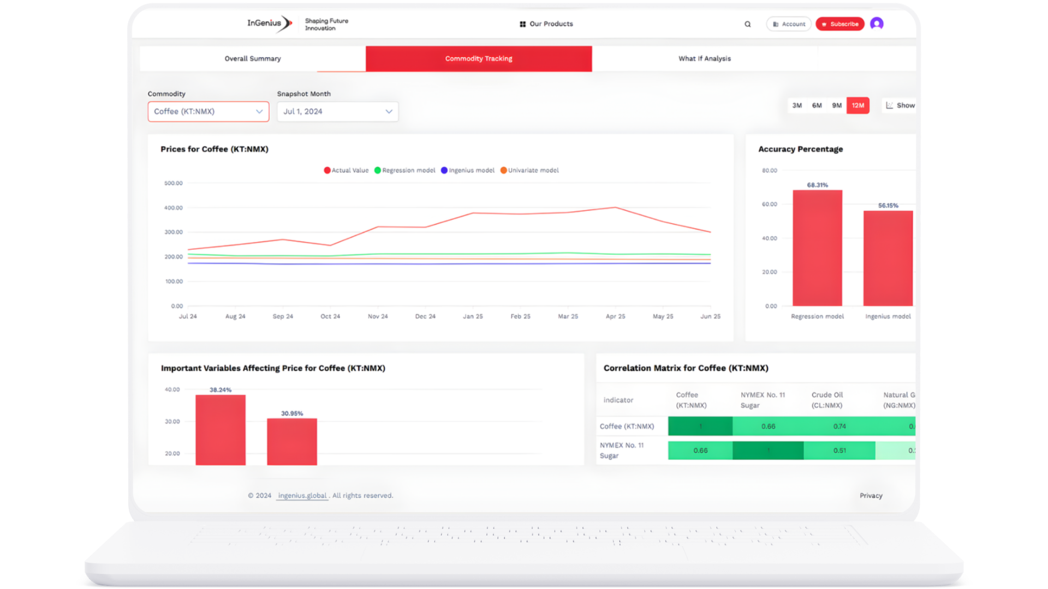
Task: Click the chart icon beside Show
Action: 890,105
